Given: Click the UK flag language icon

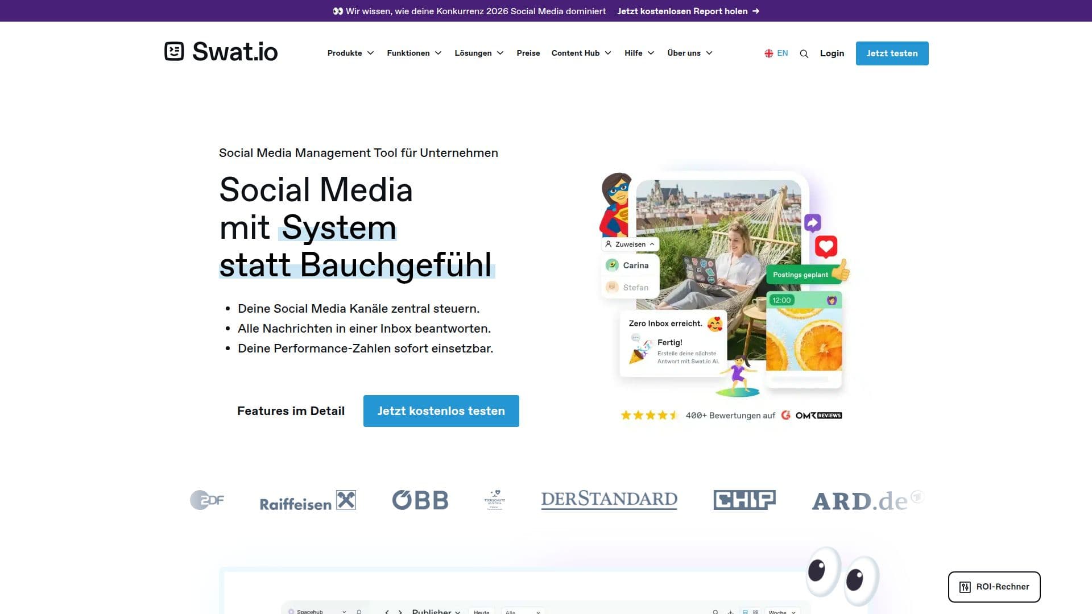Looking at the screenshot, I should point(768,53).
